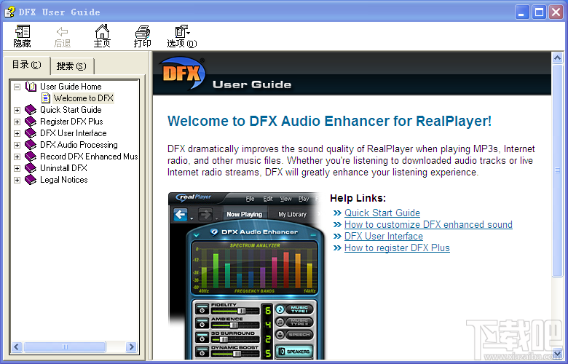Go to Home (主页) in toolbar

102,36
